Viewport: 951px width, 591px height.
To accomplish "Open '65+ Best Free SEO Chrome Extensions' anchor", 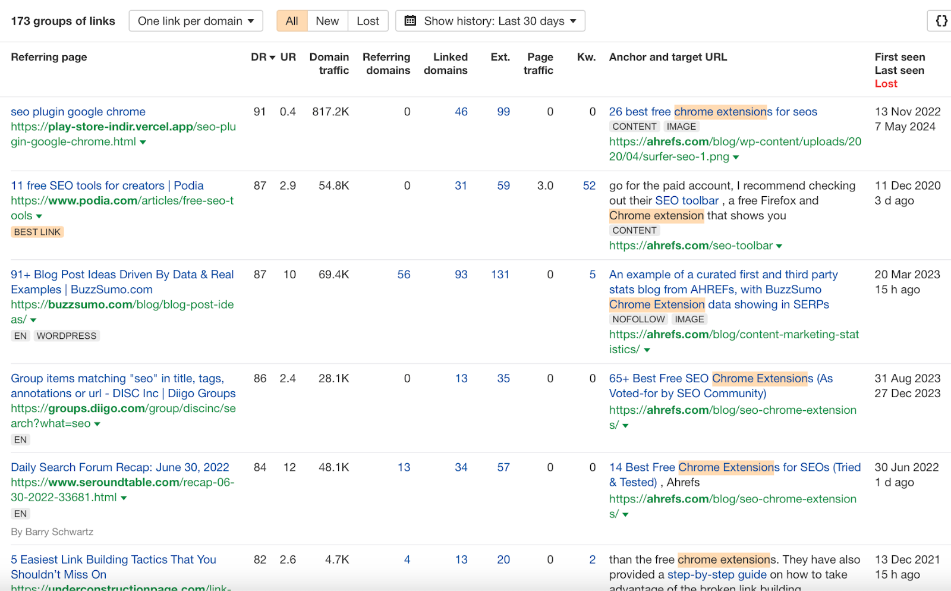I will (721, 386).
